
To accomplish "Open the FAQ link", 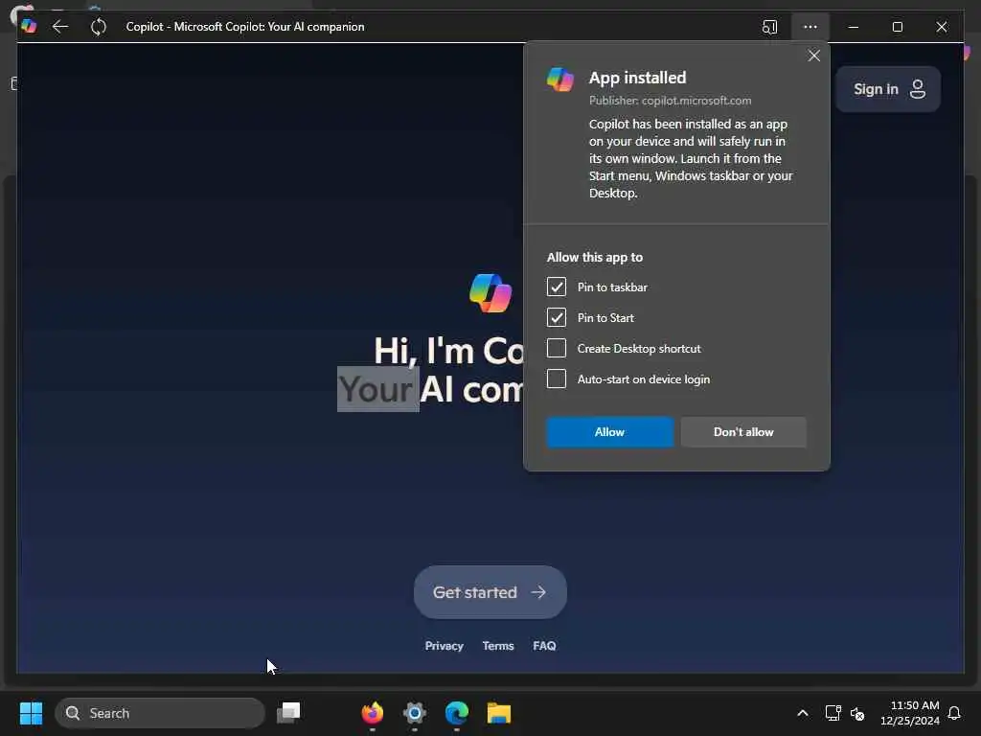I will click(544, 646).
